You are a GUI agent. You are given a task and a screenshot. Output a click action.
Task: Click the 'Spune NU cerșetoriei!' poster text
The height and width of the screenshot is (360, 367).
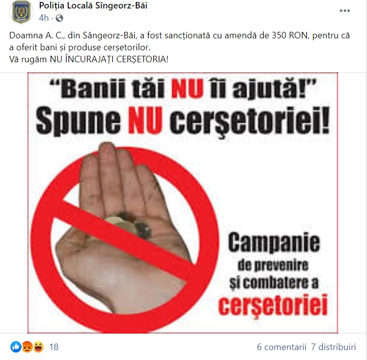(x=183, y=121)
